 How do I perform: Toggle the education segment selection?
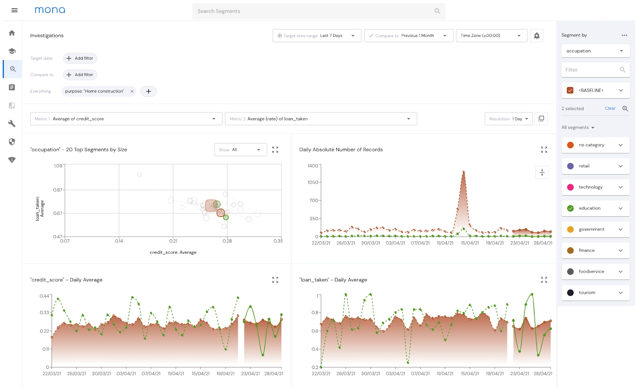point(570,208)
